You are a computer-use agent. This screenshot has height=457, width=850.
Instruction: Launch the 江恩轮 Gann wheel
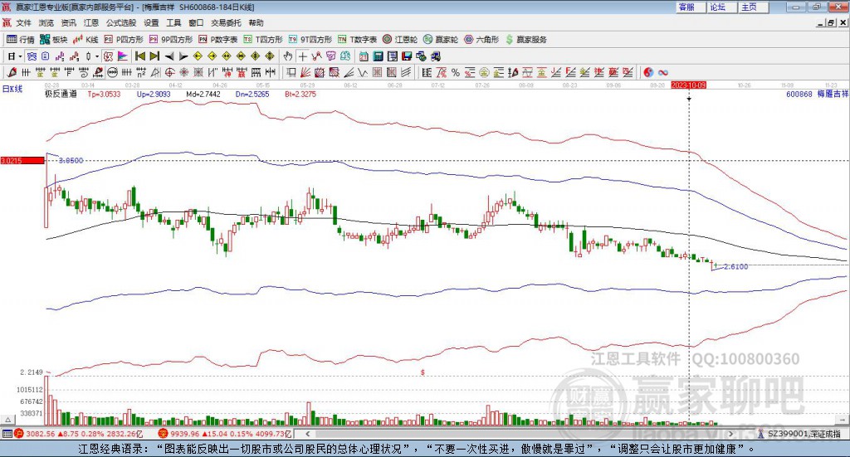400,40
